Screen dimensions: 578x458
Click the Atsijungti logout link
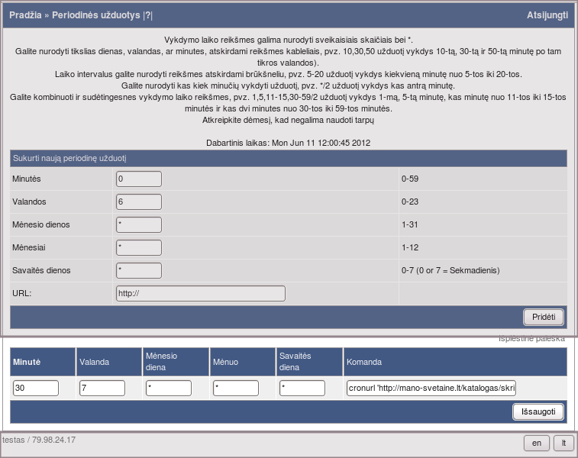click(x=547, y=15)
